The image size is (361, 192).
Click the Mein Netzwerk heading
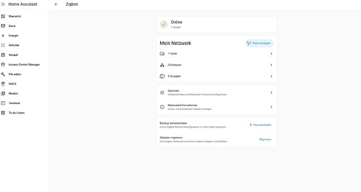coord(175,43)
